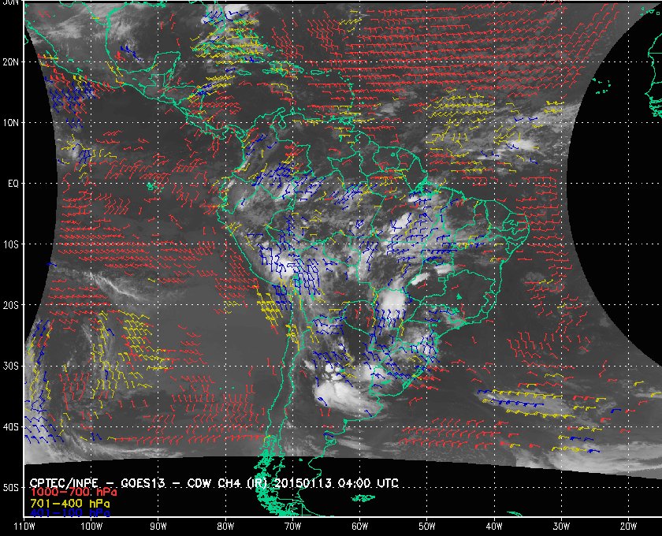Screen dimensions: 662x536
Task: Click the 20S latitude label
Action: coord(11,305)
